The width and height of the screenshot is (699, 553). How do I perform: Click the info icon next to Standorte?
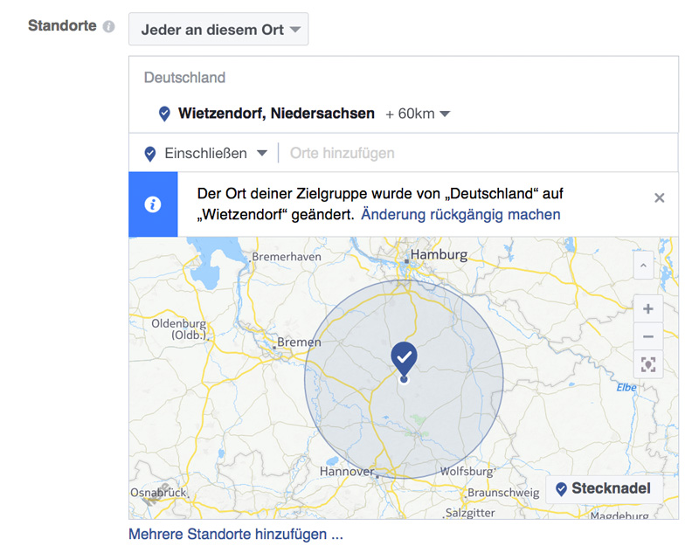point(108,26)
